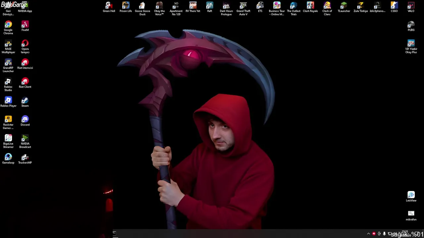The width and height of the screenshot is (424, 238).
Task: Select the Green Hell game icon
Action: pos(109,7)
